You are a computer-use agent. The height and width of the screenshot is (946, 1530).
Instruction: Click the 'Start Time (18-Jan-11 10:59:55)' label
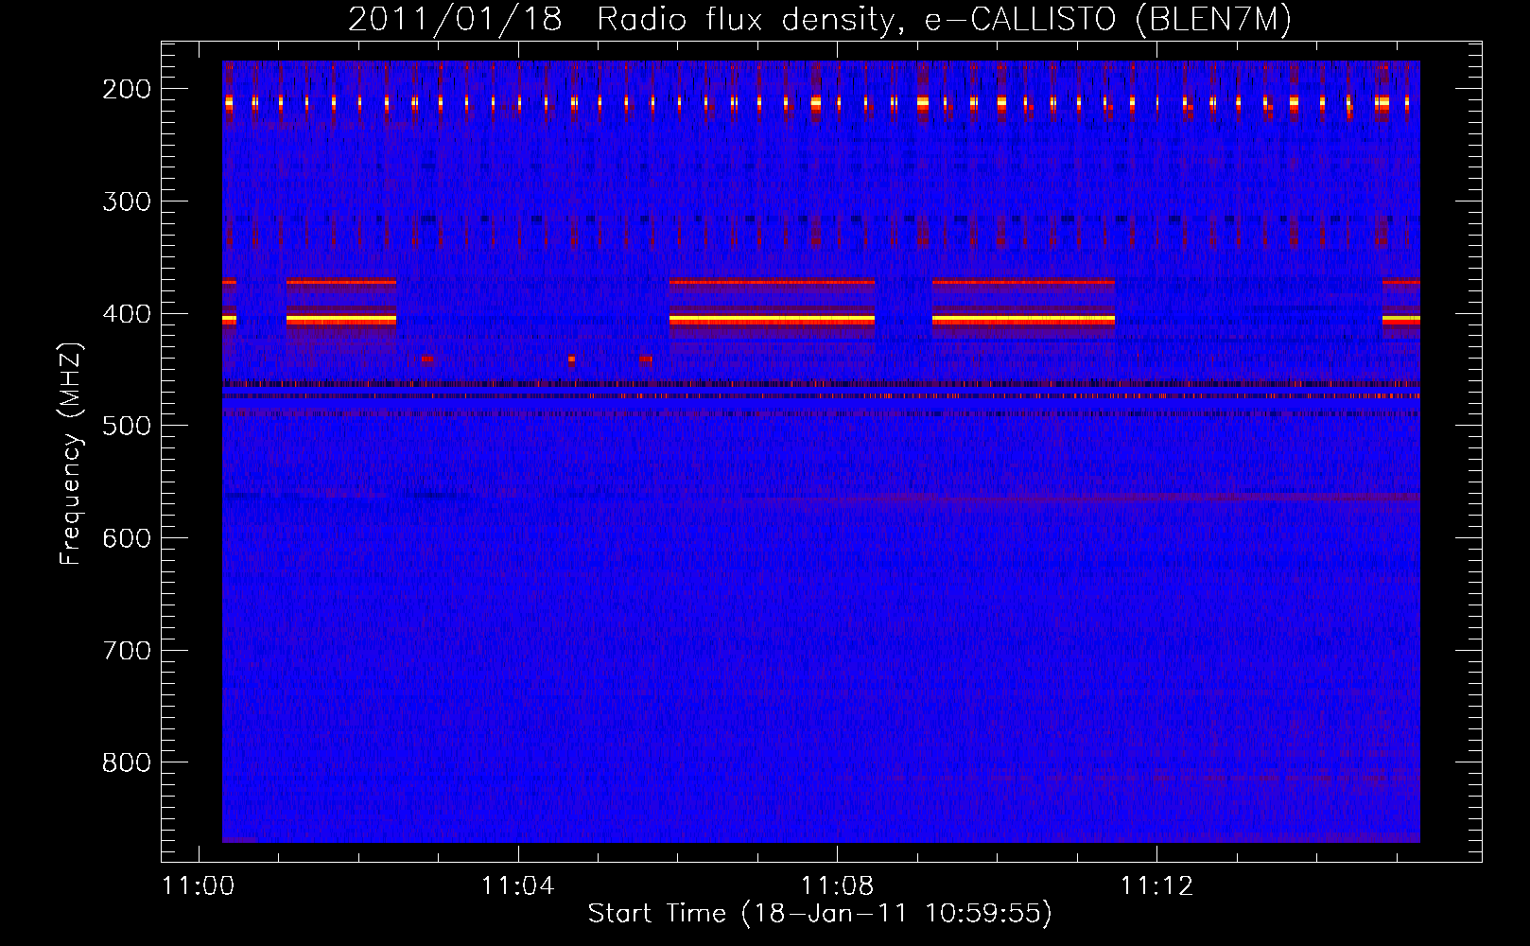(820, 914)
